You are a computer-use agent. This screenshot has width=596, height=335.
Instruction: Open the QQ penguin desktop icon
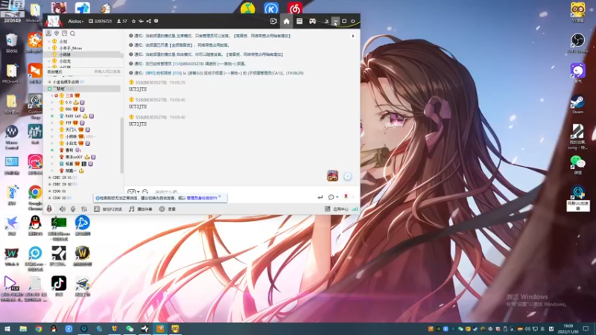[35, 226]
